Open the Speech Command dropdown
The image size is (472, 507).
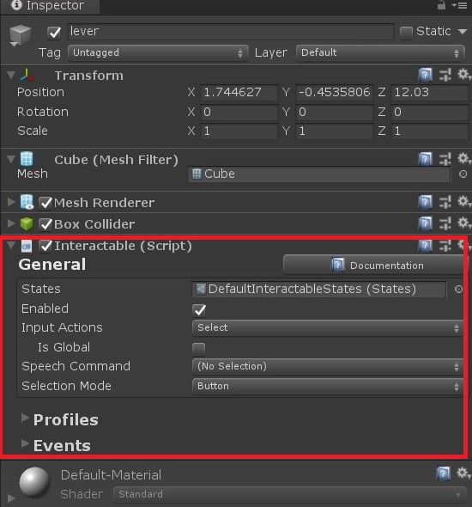(x=328, y=367)
